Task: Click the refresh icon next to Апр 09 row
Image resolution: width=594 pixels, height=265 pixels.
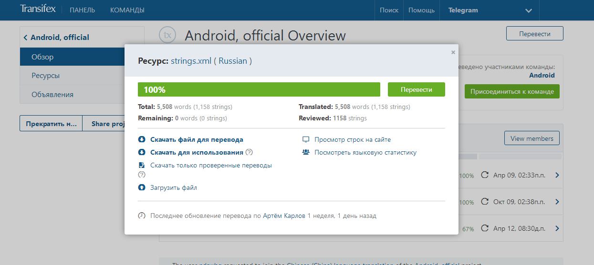Action: pyautogui.click(x=485, y=175)
